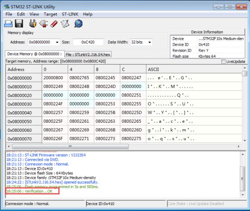The image size is (250, 211).
Task: Click the memory grid horizontal scrollbar thumb
Action: 70,146
